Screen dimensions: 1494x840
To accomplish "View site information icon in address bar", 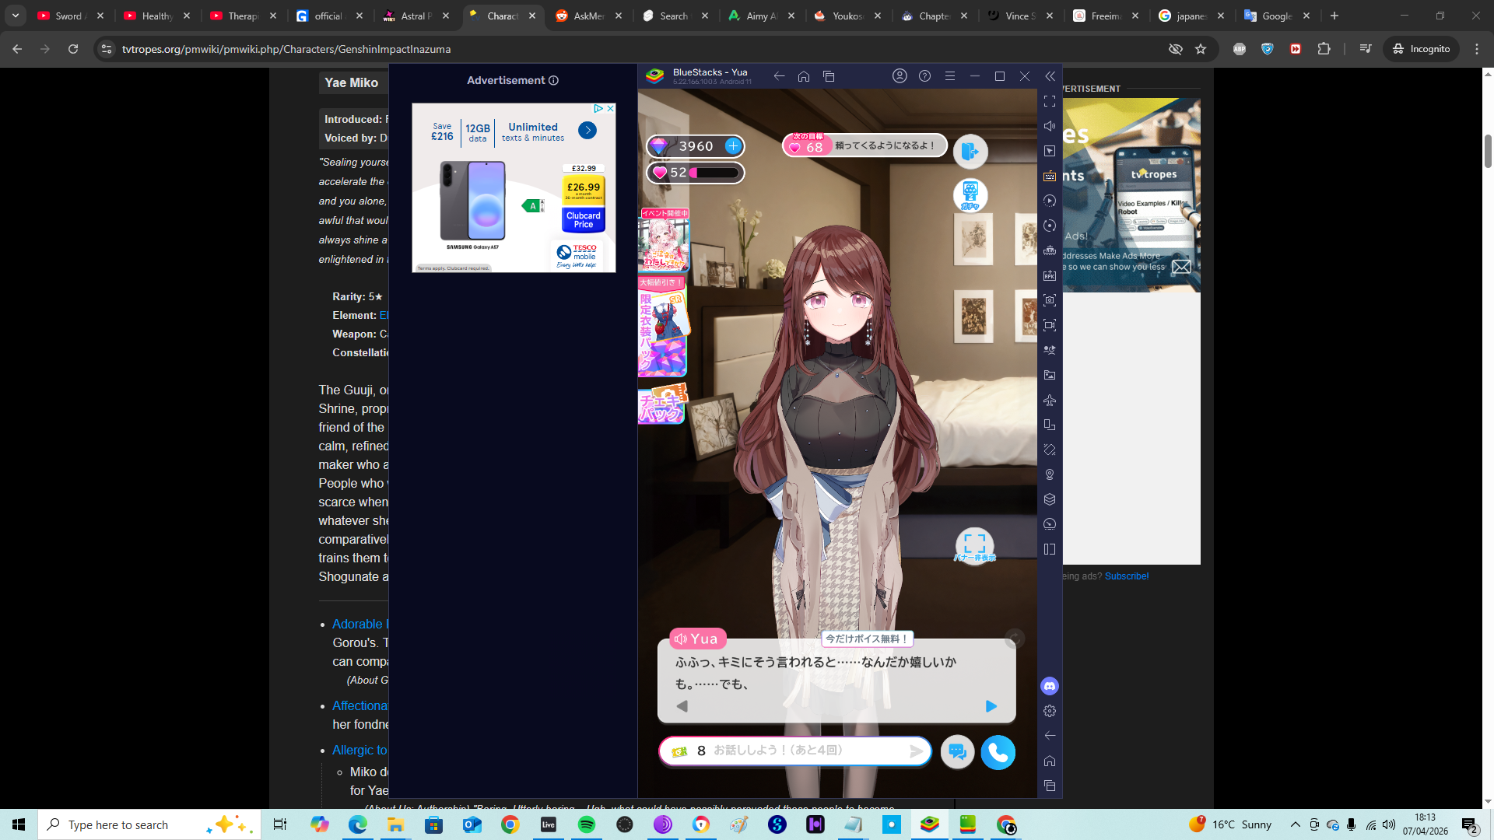I will (107, 49).
